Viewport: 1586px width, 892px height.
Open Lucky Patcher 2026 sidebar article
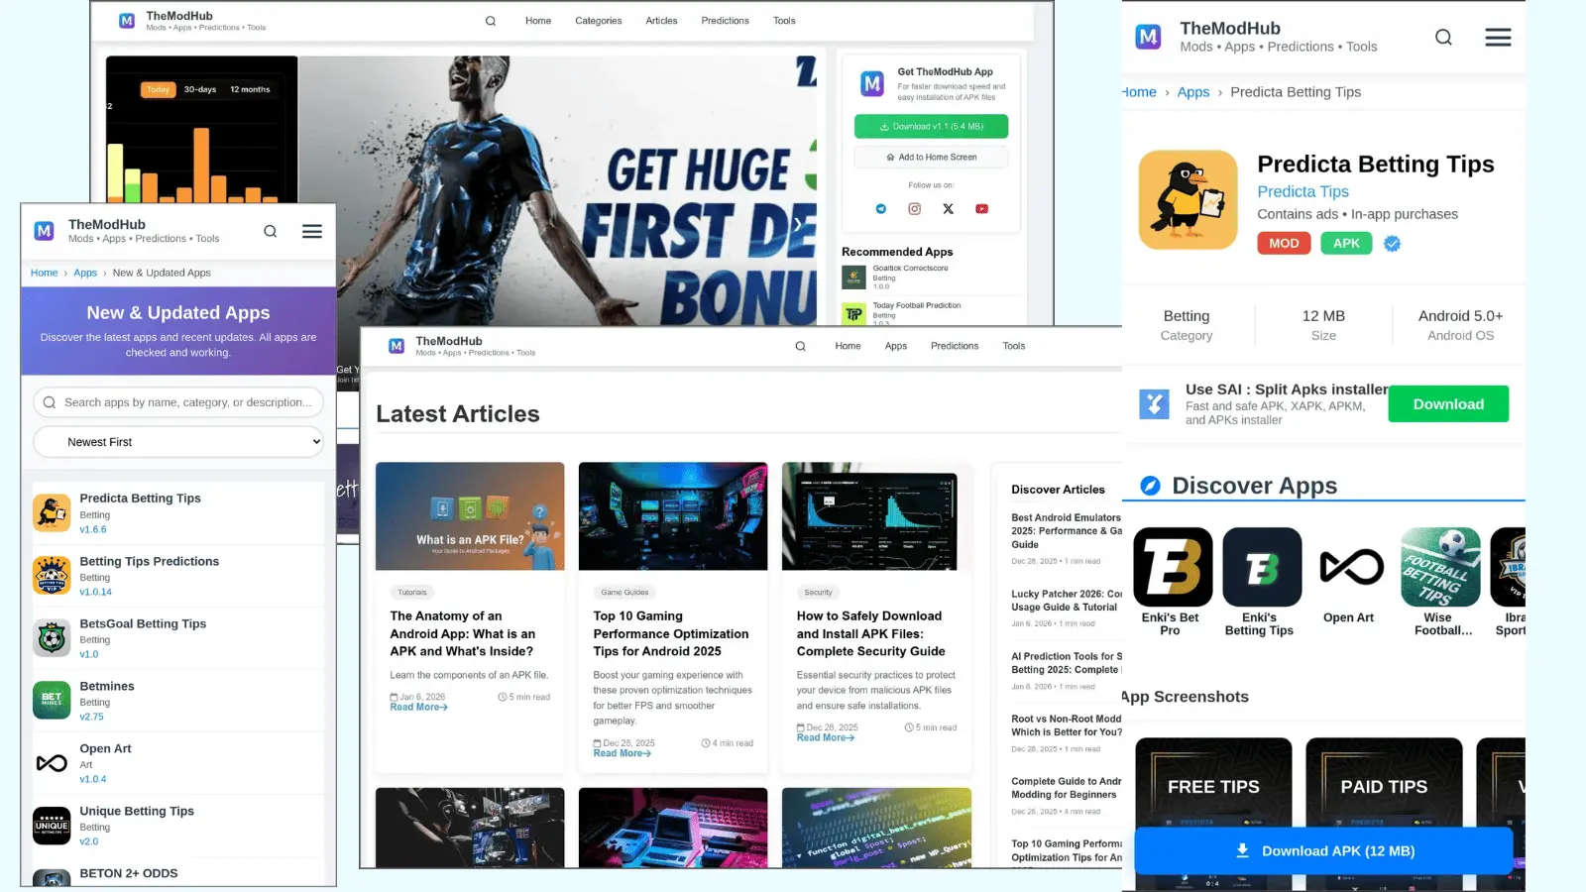tap(1067, 601)
